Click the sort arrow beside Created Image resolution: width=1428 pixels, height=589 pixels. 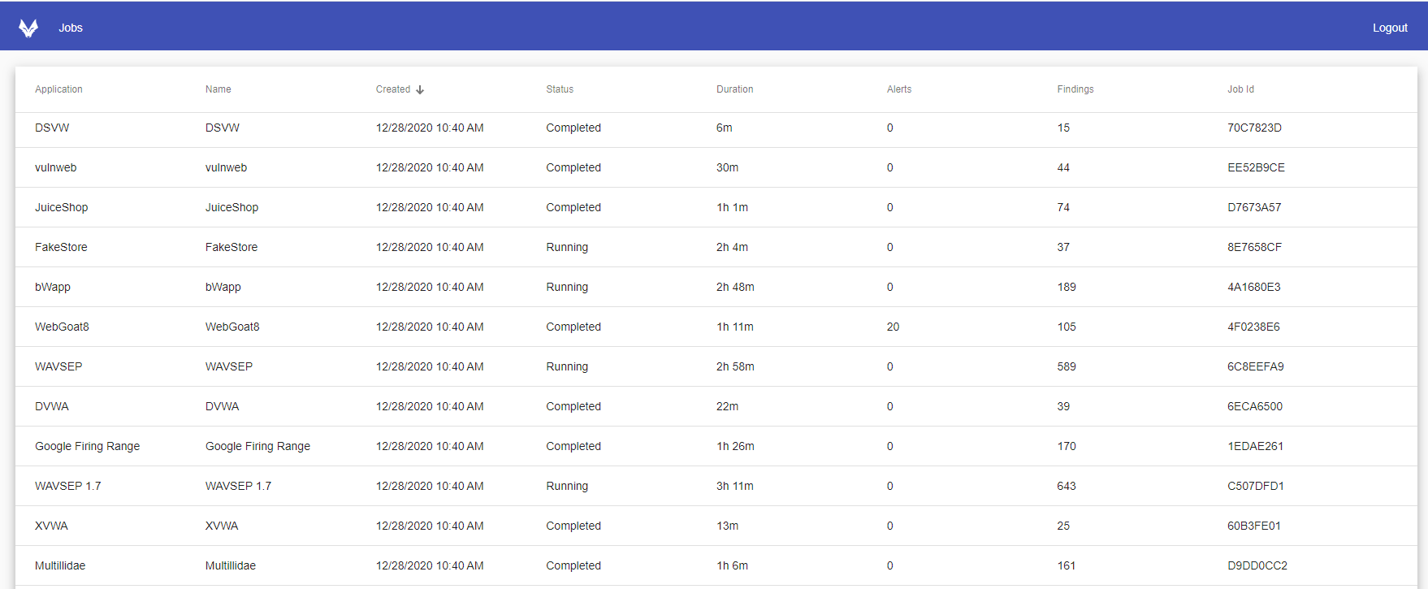(x=420, y=90)
